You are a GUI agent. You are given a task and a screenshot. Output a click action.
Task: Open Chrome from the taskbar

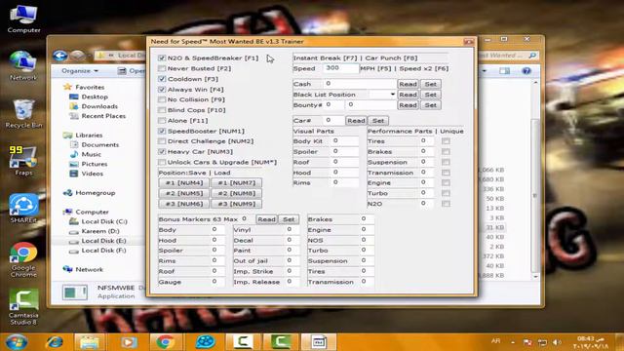click(x=166, y=342)
